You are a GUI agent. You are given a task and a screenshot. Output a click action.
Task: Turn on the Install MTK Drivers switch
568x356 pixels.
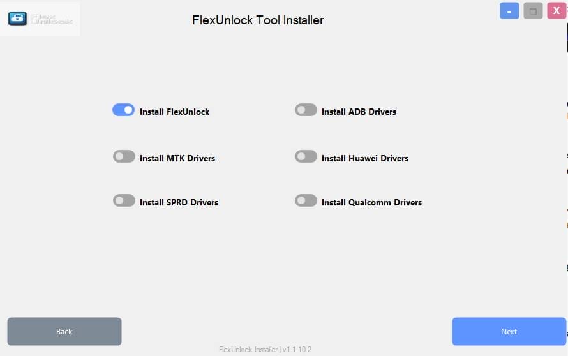[124, 157]
